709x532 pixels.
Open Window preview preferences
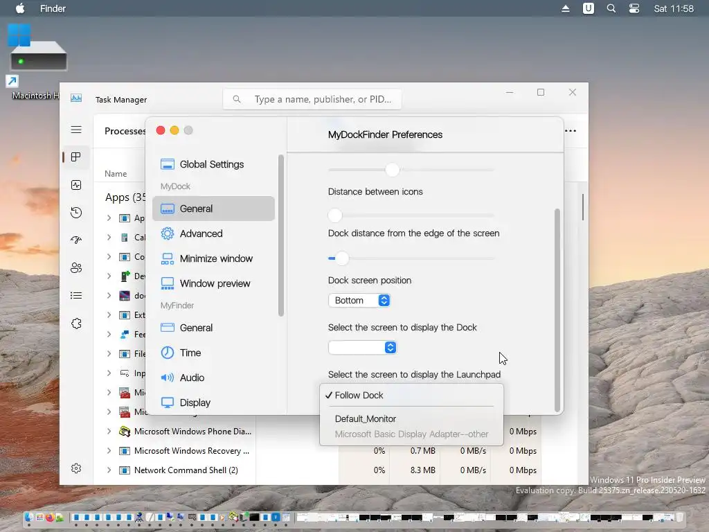click(213, 283)
